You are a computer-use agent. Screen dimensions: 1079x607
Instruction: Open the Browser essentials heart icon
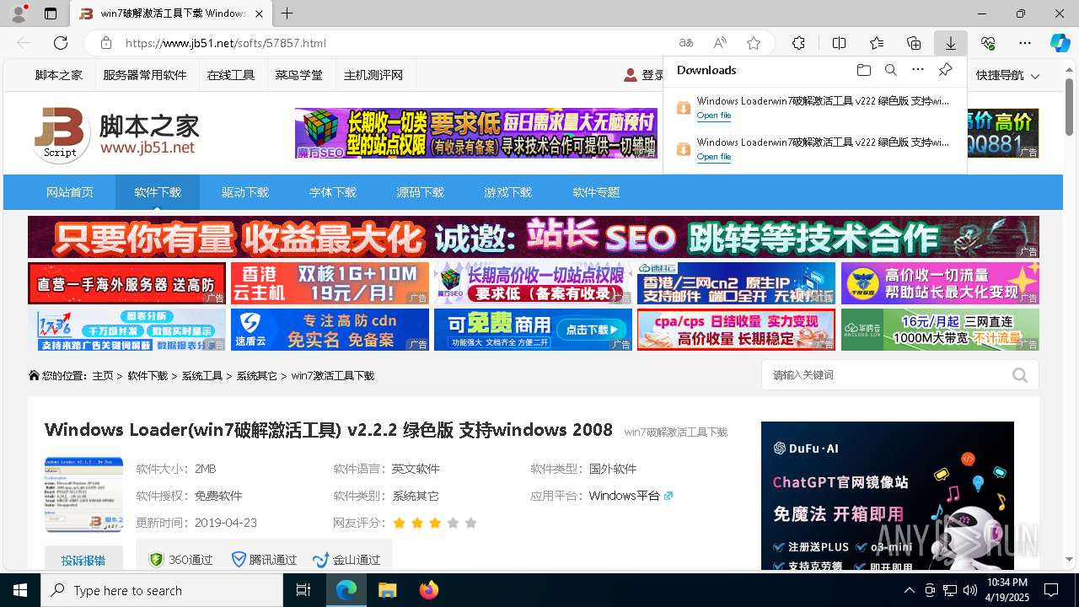coord(988,43)
